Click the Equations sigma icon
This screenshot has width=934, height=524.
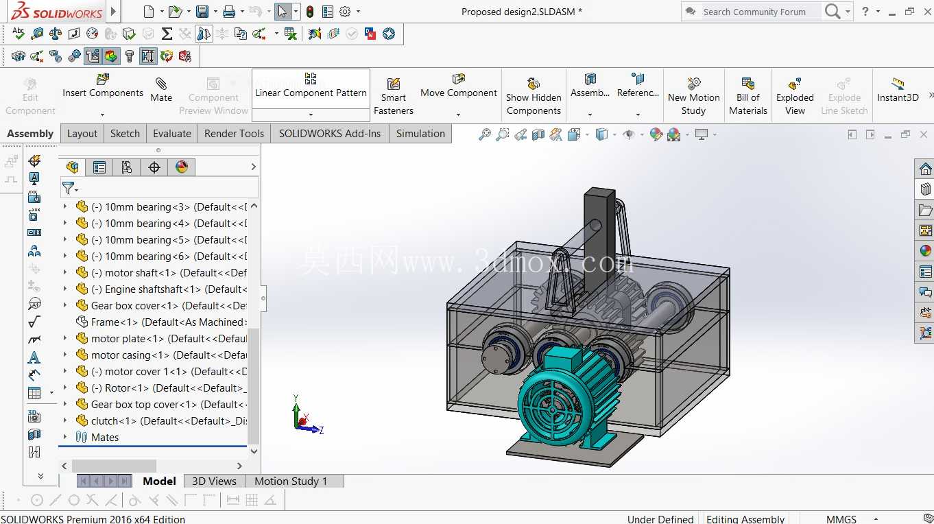pos(167,34)
